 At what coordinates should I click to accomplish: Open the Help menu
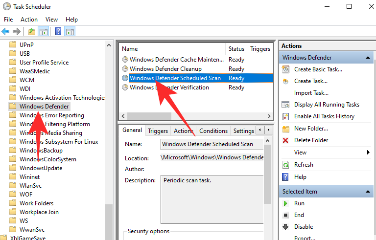[x=71, y=20]
